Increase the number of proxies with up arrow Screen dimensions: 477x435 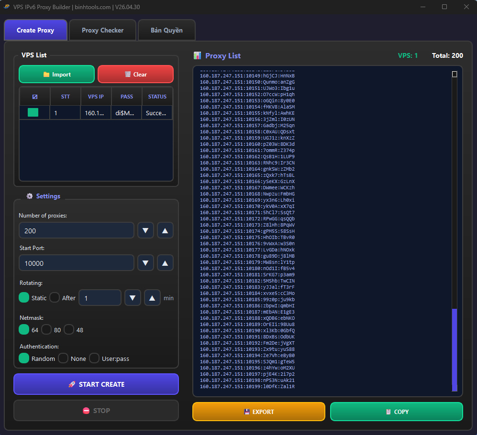click(x=165, y=230)
